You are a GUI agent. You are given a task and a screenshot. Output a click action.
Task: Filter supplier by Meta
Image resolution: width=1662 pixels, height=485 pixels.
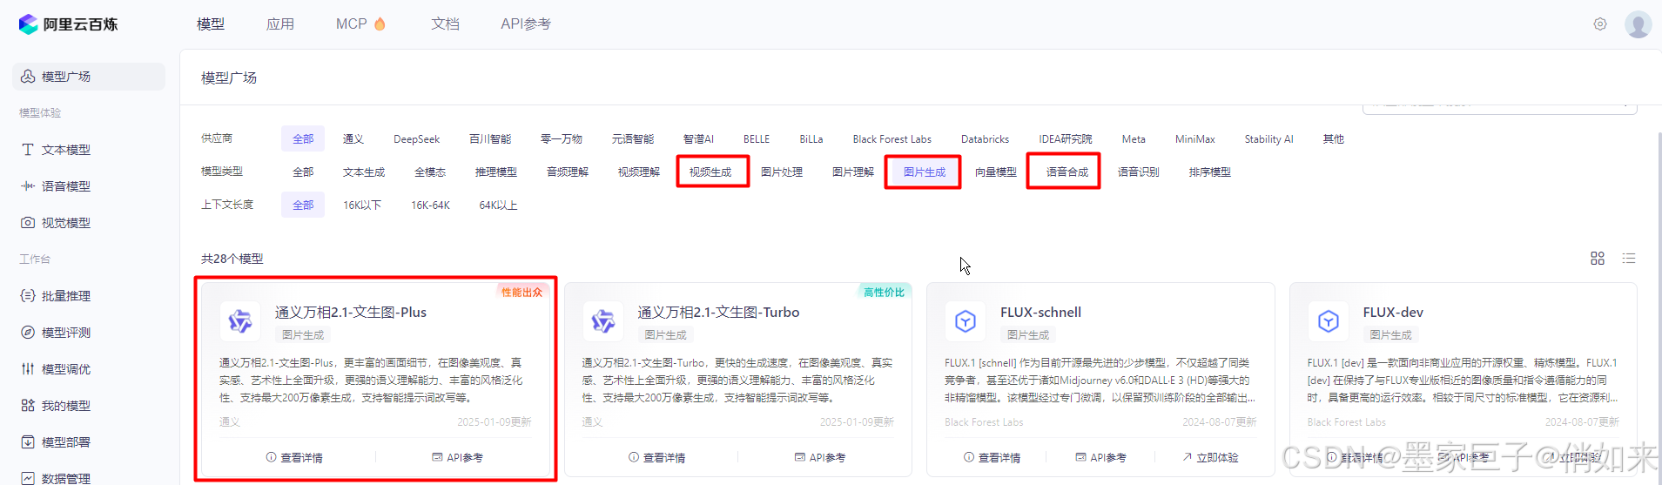pos(1134,139)
